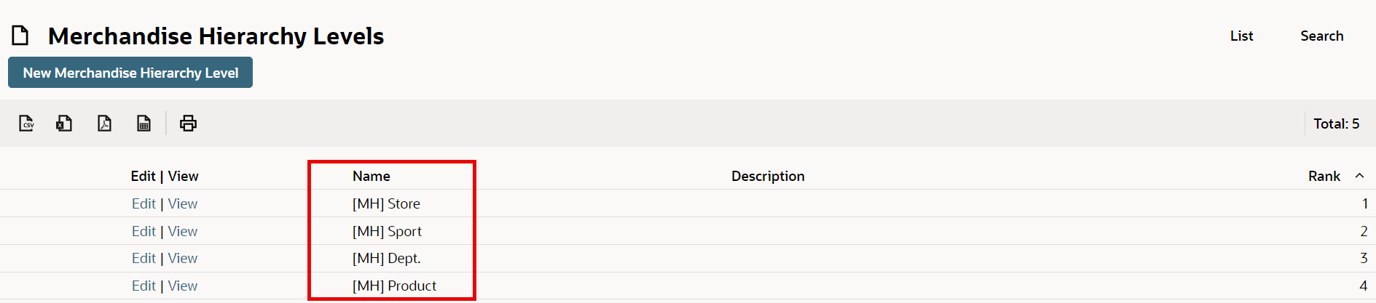Click the spreadsheet export icon

pyautogui.click(x=144, y=124)
